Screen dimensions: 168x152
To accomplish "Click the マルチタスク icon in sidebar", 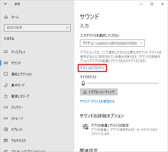I will point(6,140).
